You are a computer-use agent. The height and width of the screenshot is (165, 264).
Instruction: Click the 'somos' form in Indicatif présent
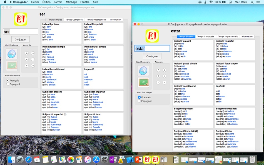pos(50,34)
